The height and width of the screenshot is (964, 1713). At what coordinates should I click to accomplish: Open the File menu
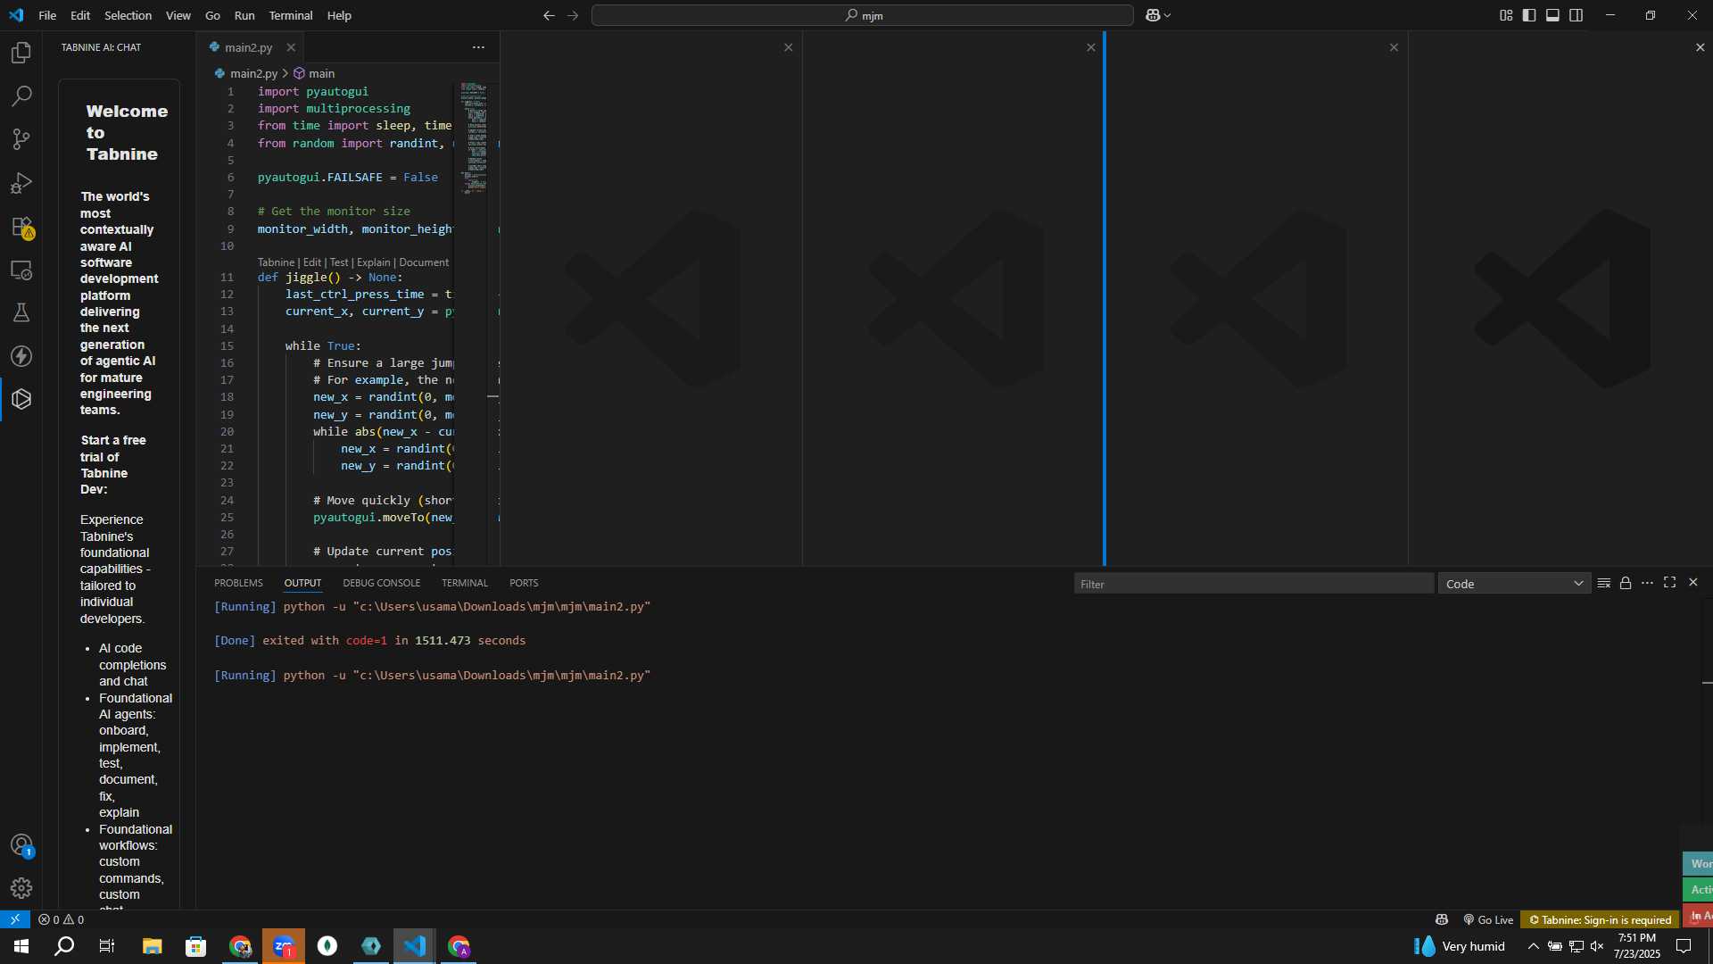pyautogui.click(x=47, y=15)
